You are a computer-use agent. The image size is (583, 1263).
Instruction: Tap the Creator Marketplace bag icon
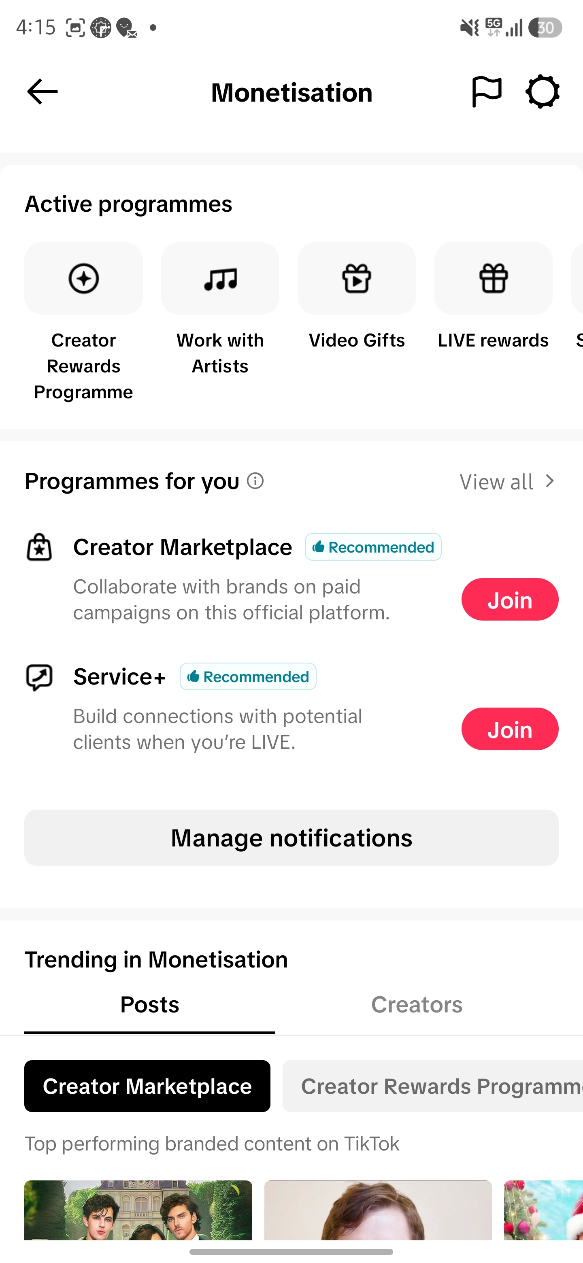(39, 547)
